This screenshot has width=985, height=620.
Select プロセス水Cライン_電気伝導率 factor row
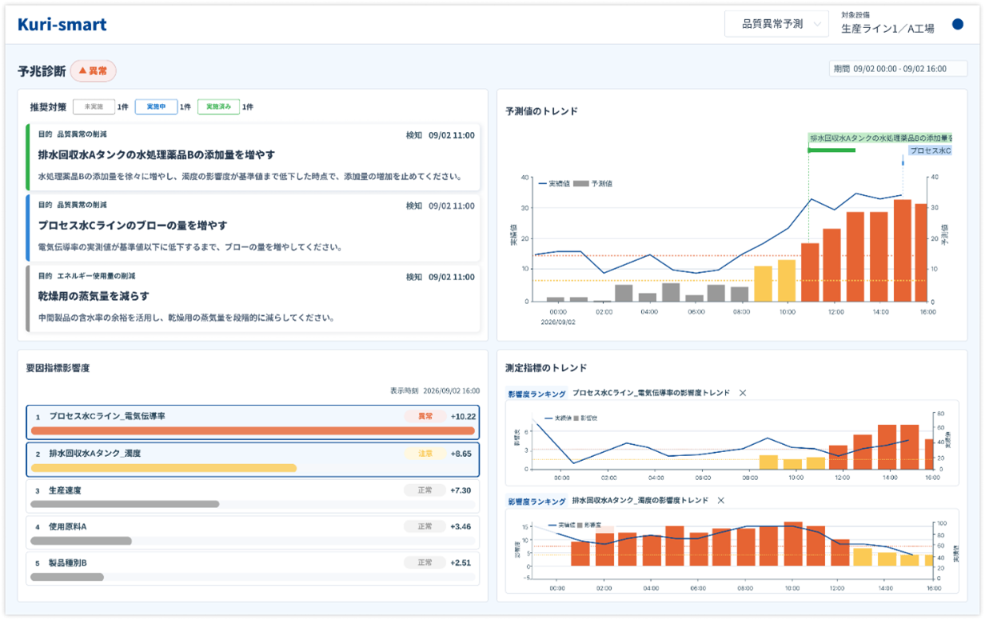click(253, 422)
